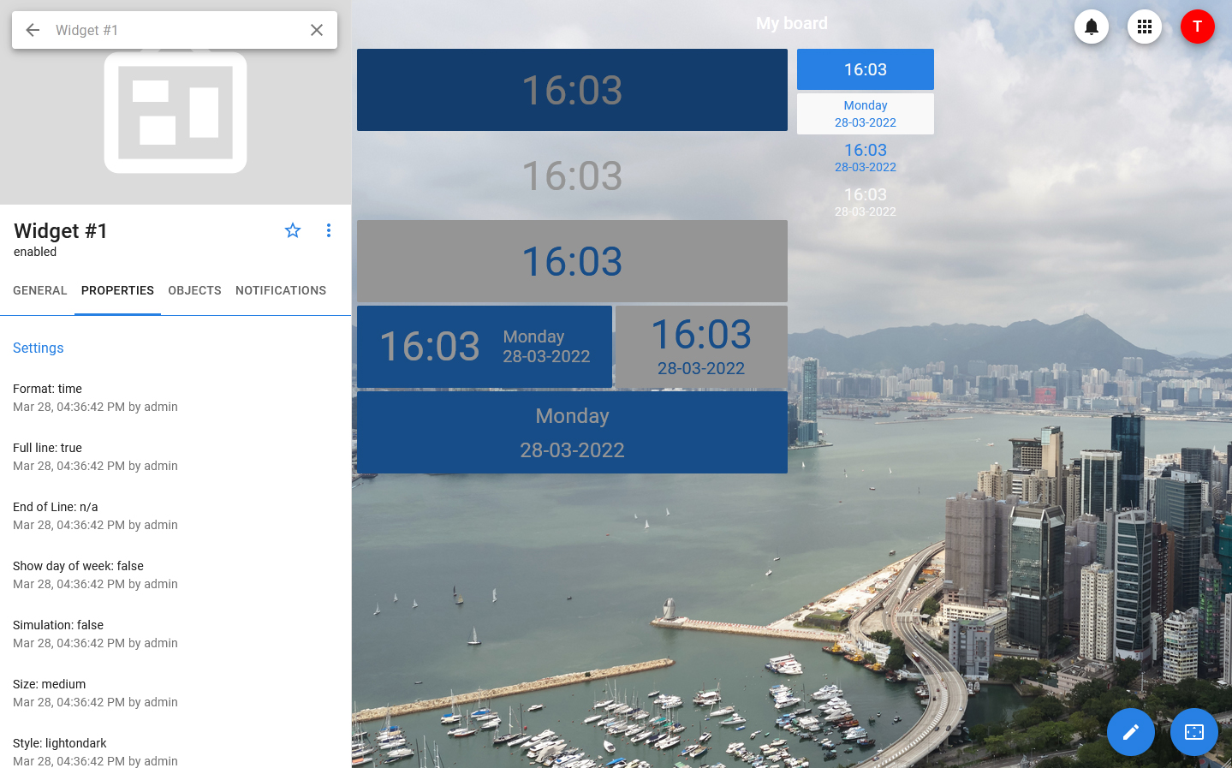
Task: Open the notifications bell
Action: (1092, 27)
